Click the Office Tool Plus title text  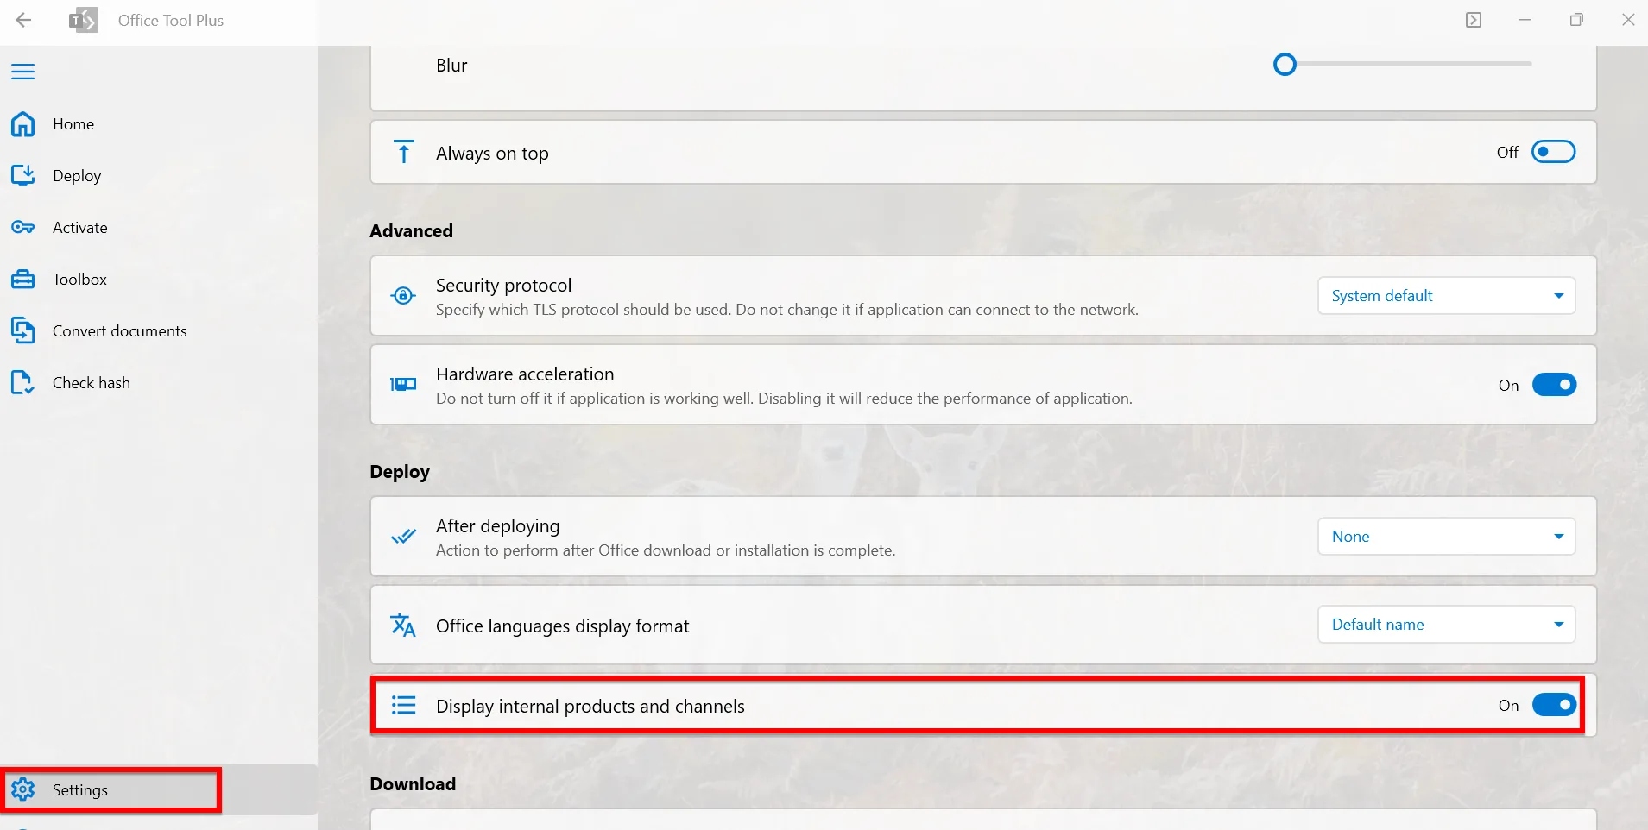tap(171, 21)
